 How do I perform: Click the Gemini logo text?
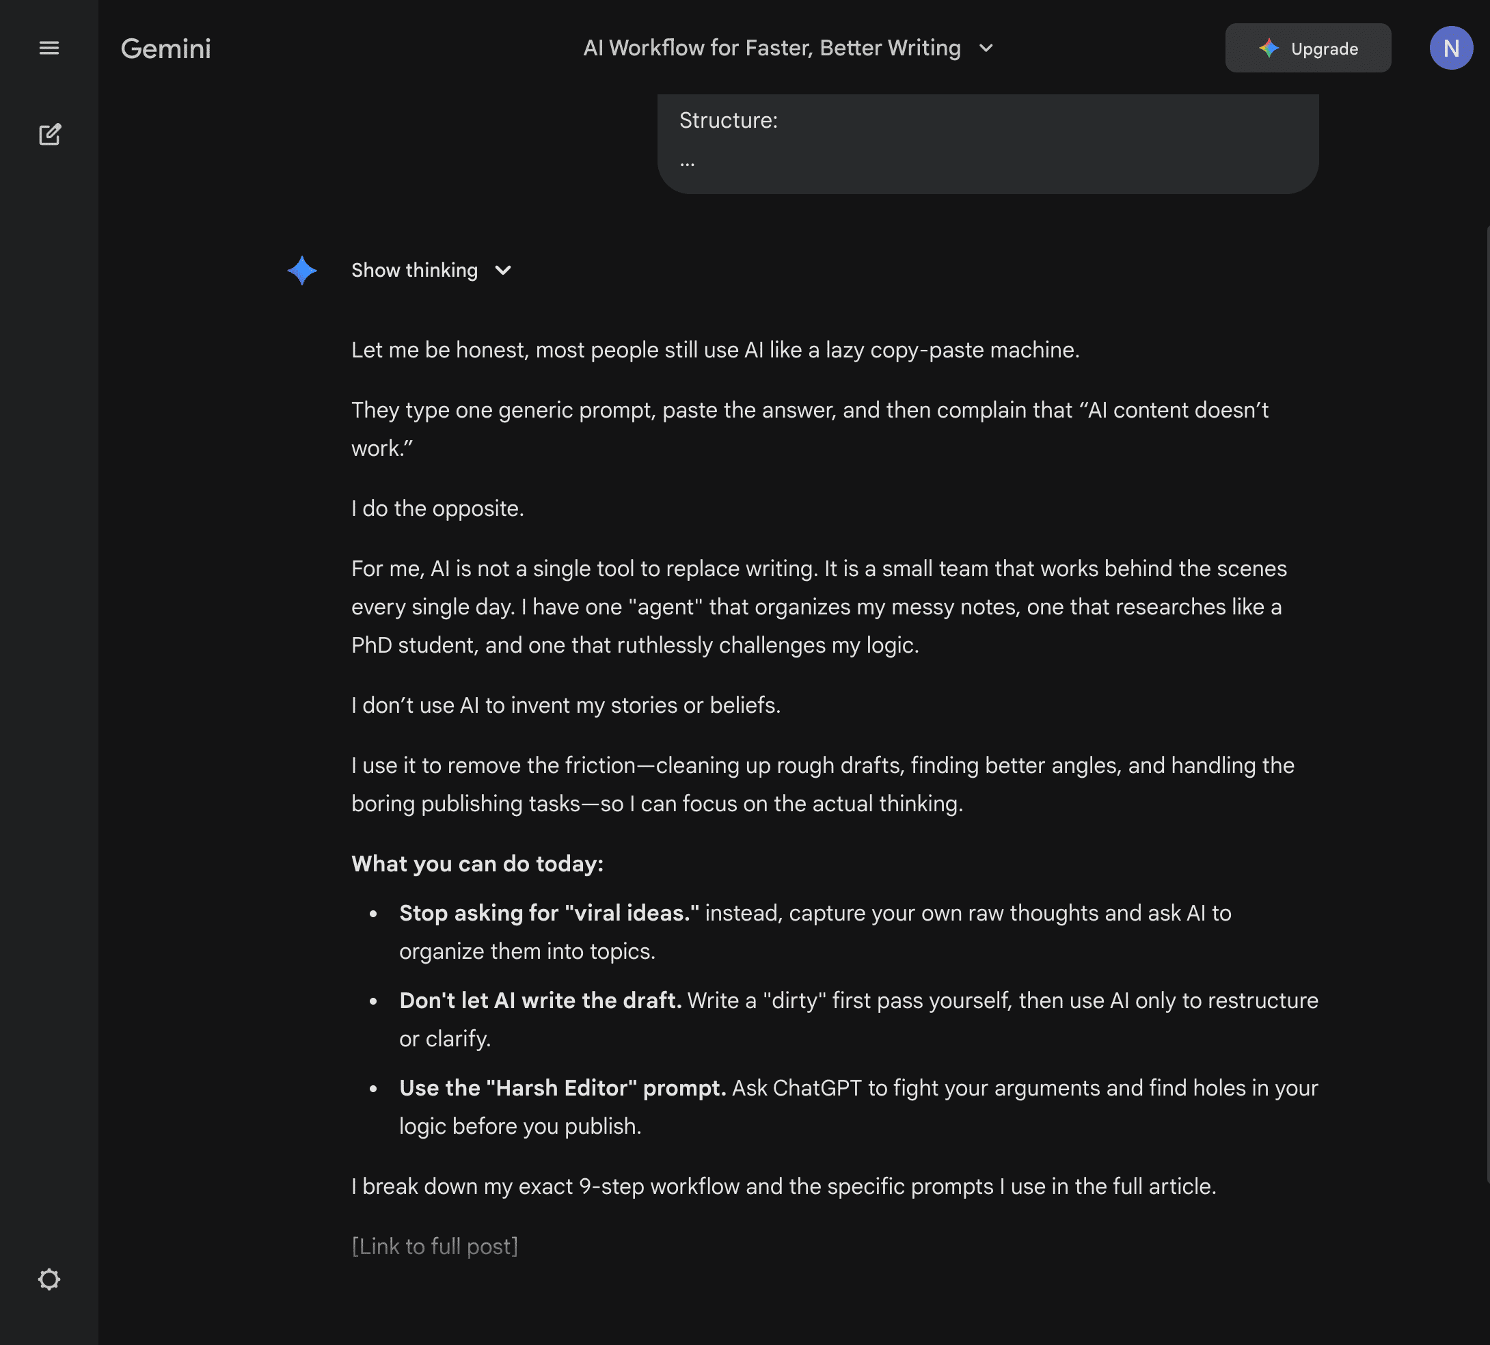tap(165, 49)
